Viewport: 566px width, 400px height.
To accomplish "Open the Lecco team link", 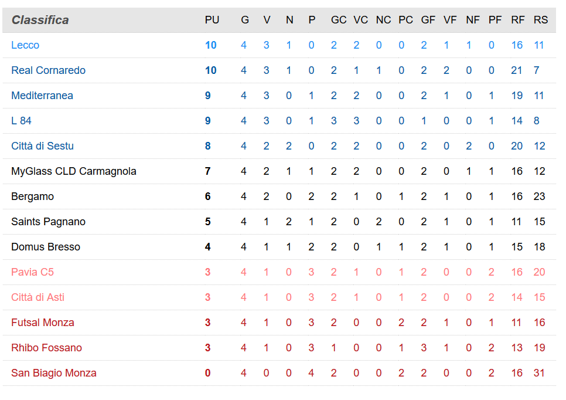I will pos(25,45).
